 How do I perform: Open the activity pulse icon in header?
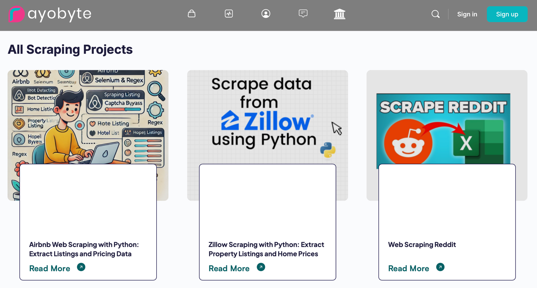(x=229, y=14)
